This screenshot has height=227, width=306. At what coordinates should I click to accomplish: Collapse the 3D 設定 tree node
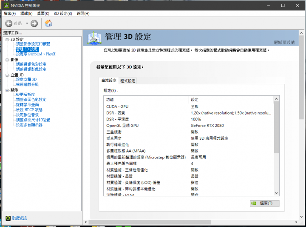[x=7, y=40]
